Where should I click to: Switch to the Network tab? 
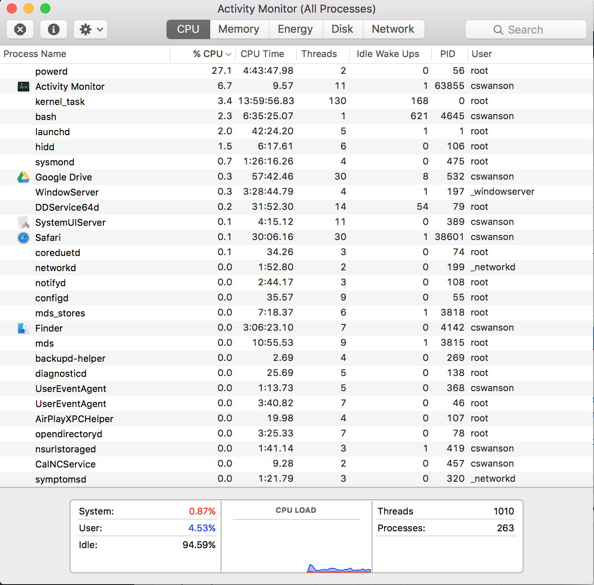393,29
